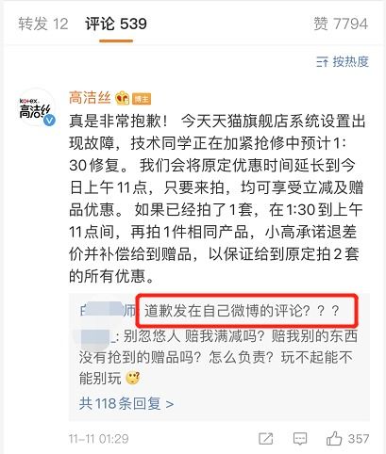
Task: Open the highlighted reply 道歉发在自己微博的评论
Action: pos(242,311)
